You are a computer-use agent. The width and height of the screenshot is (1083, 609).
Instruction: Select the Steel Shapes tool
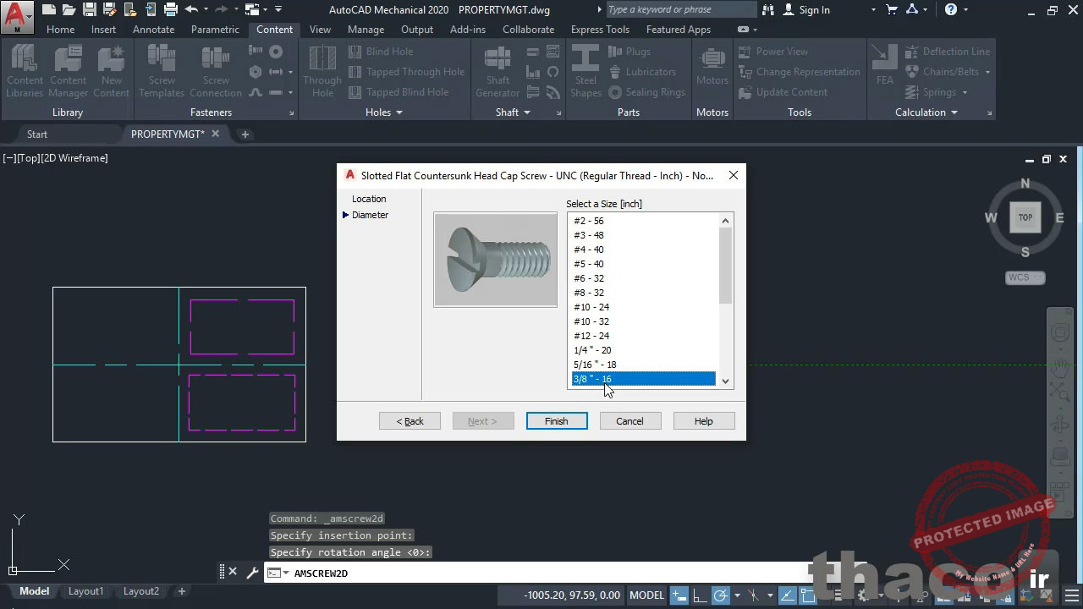pos(585,71)
